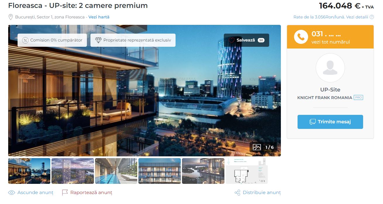This screenshot has height=204, width=383.
Task: Click the map pin location icon
Action: (x=11, y=17)
